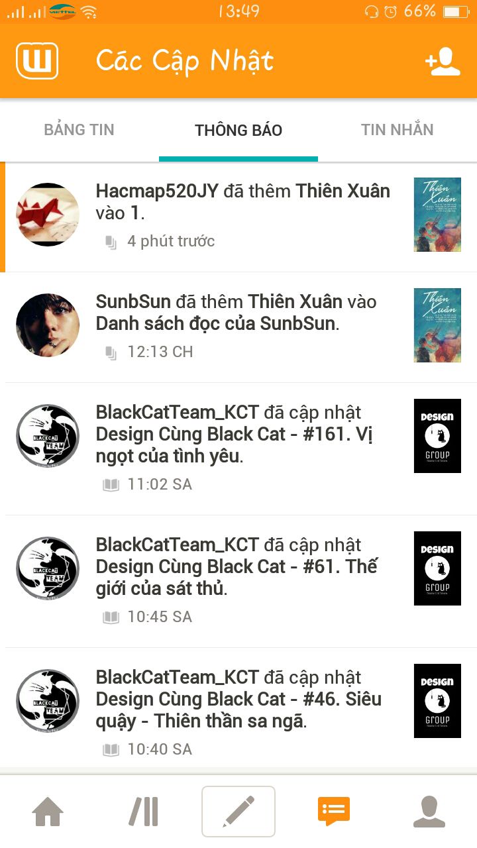Tap the pencil Create icon
This screenshot has height=848, width=477.
pyautogui.click(x=238, y=811)
